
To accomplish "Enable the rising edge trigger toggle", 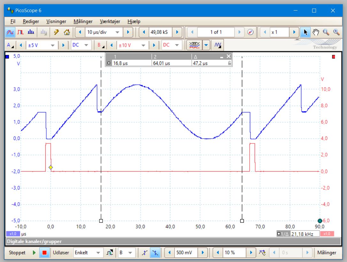I will [145, 252].
